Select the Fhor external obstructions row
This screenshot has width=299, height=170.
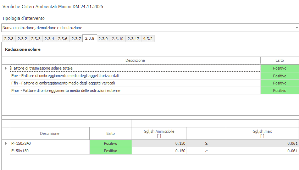coord(135,91)
